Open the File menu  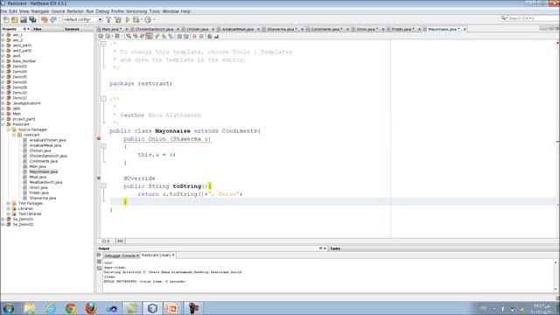(3, 11)
